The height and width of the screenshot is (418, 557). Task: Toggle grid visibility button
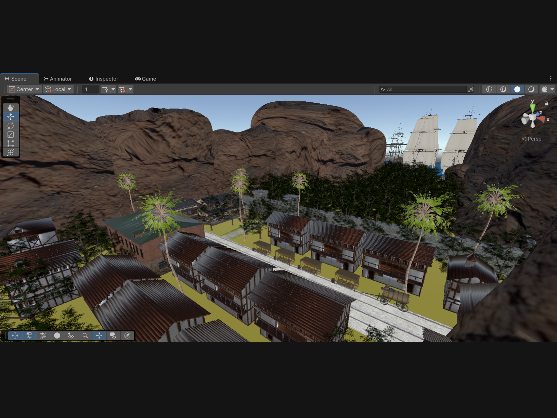tap(105, 89)
